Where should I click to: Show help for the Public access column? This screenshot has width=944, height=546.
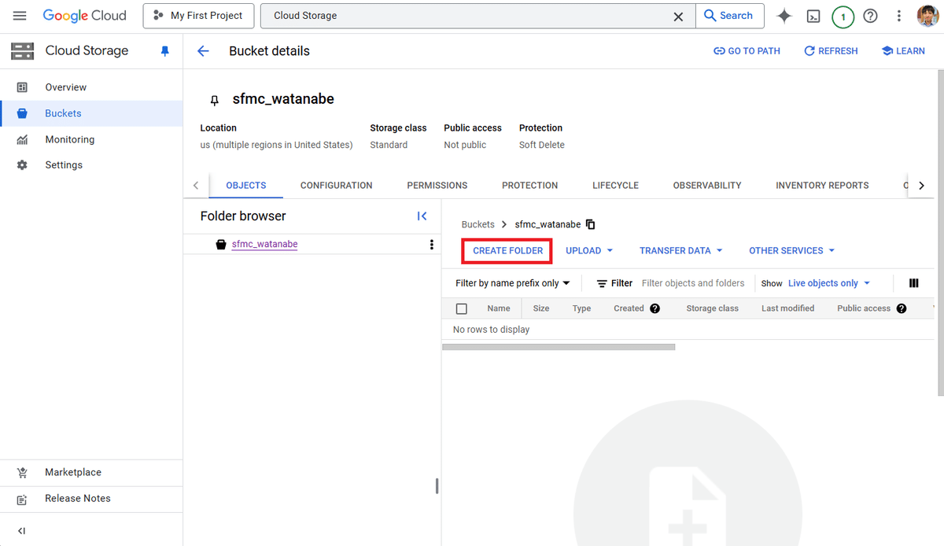click(x=902, y=308)
